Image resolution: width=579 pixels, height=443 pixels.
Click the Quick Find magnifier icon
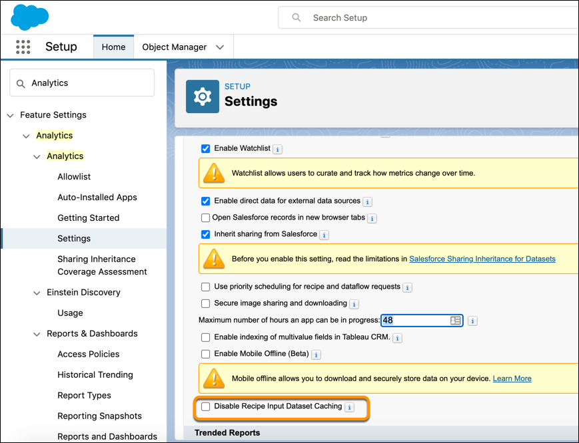(21, 84)
